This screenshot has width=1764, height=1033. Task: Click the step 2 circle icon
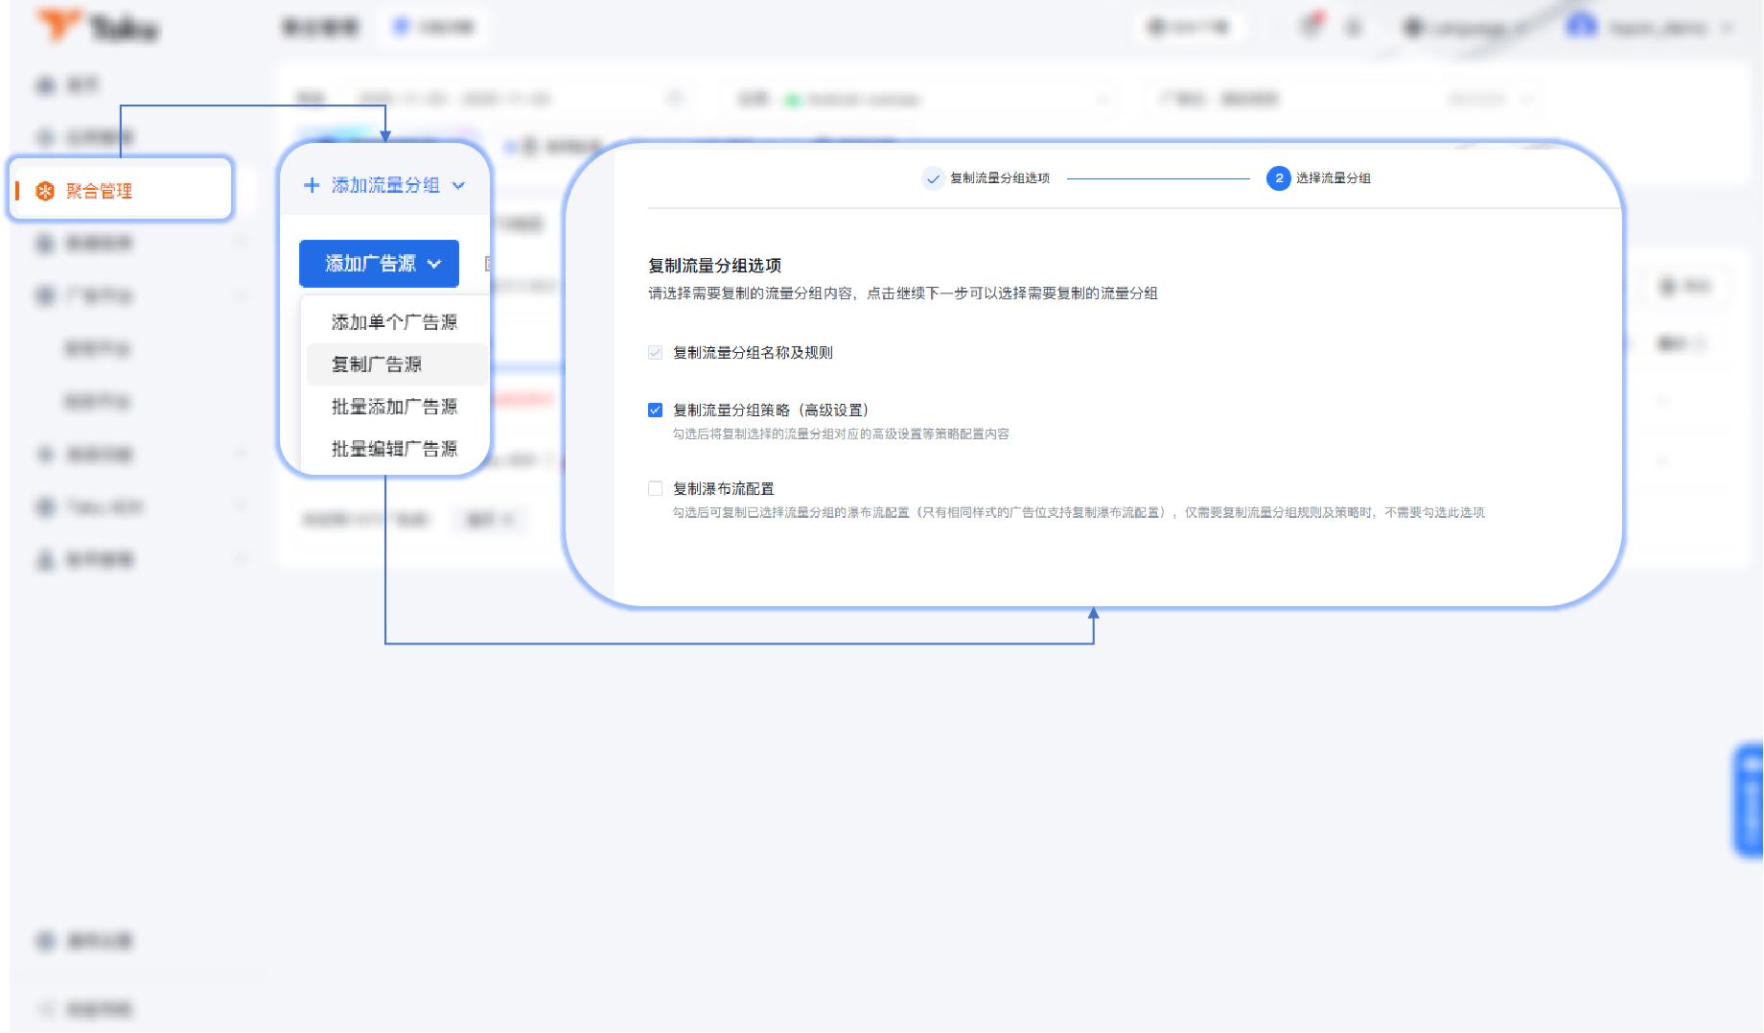coord(1278,178)
